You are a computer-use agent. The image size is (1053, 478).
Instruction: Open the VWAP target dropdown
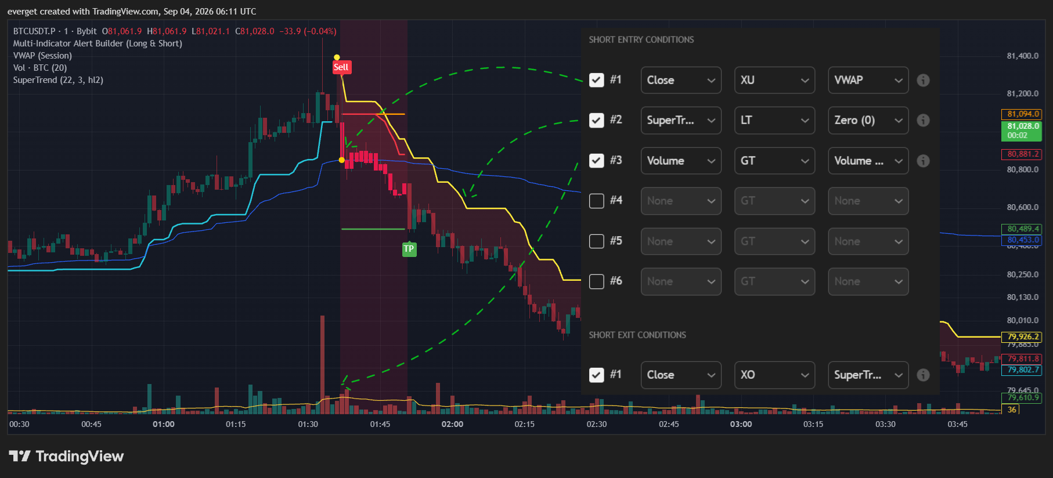(868, 80)
